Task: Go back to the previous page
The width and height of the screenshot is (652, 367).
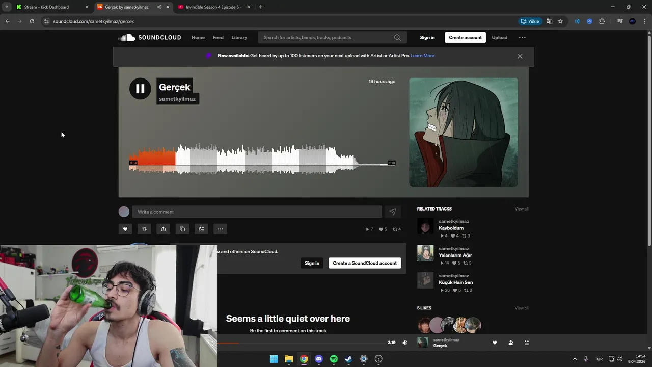Action: pos(7,21)
